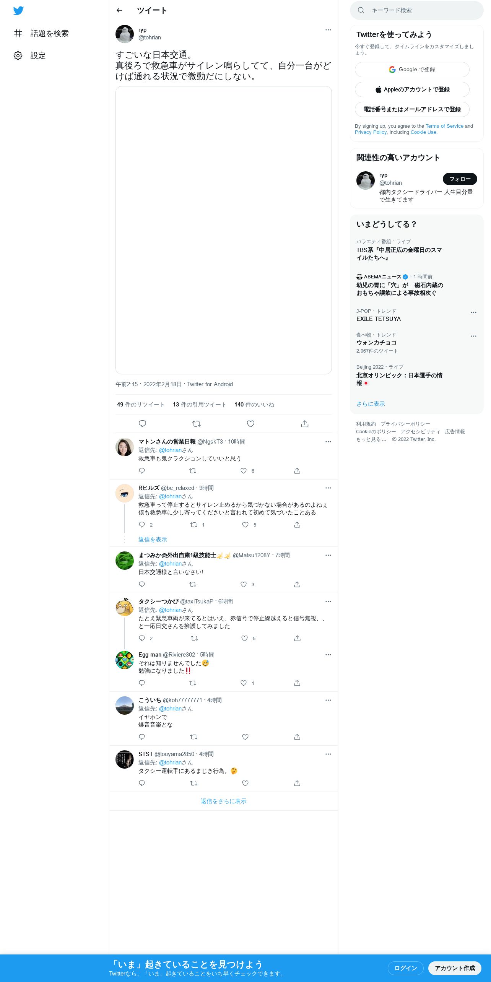
Task: Click the Twitter bird logo
Action: 18,11
